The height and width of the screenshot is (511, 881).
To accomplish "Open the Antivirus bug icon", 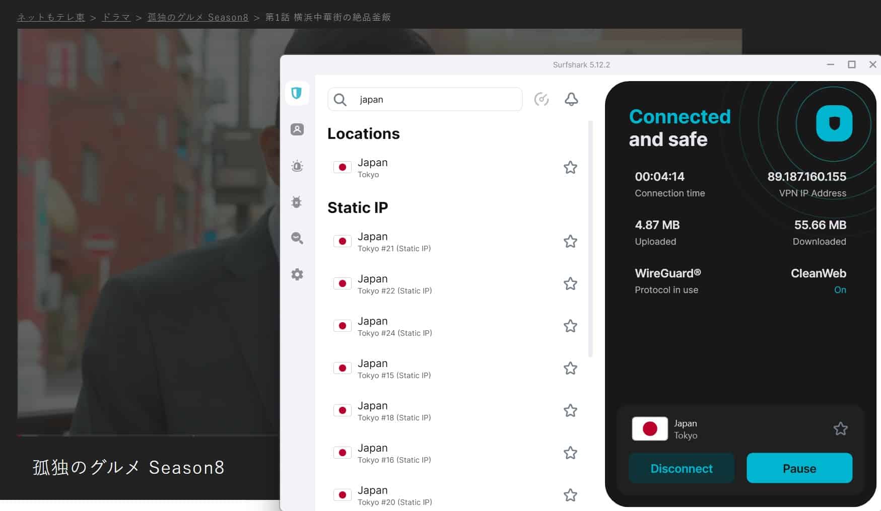I will click(x=297, y=202).
